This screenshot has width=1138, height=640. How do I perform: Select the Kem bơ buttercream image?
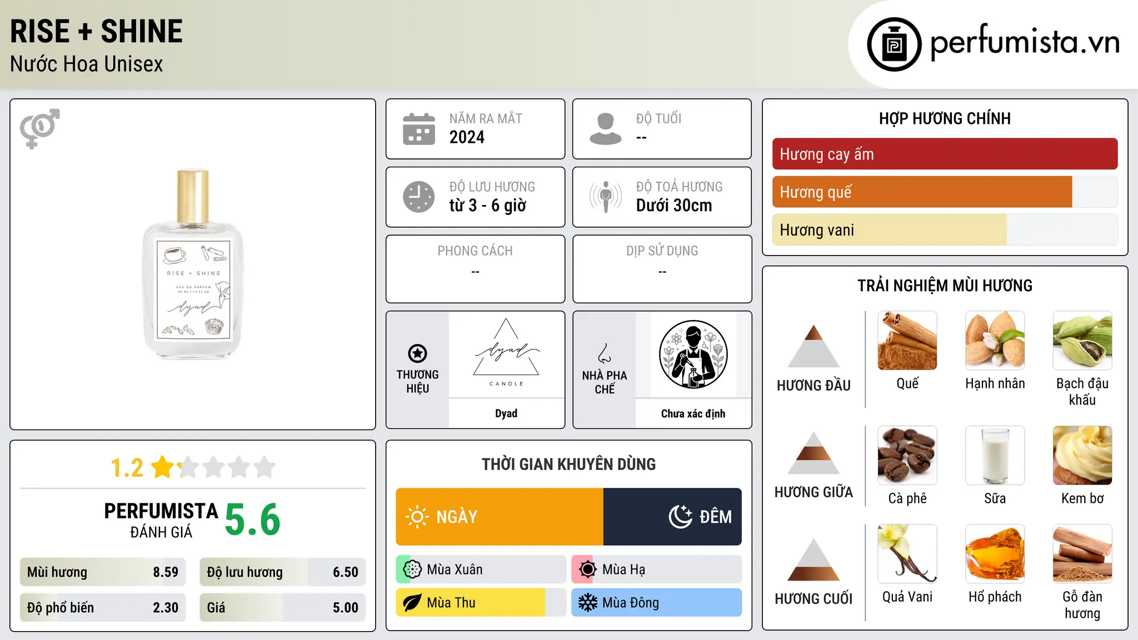coord(1082,456)
